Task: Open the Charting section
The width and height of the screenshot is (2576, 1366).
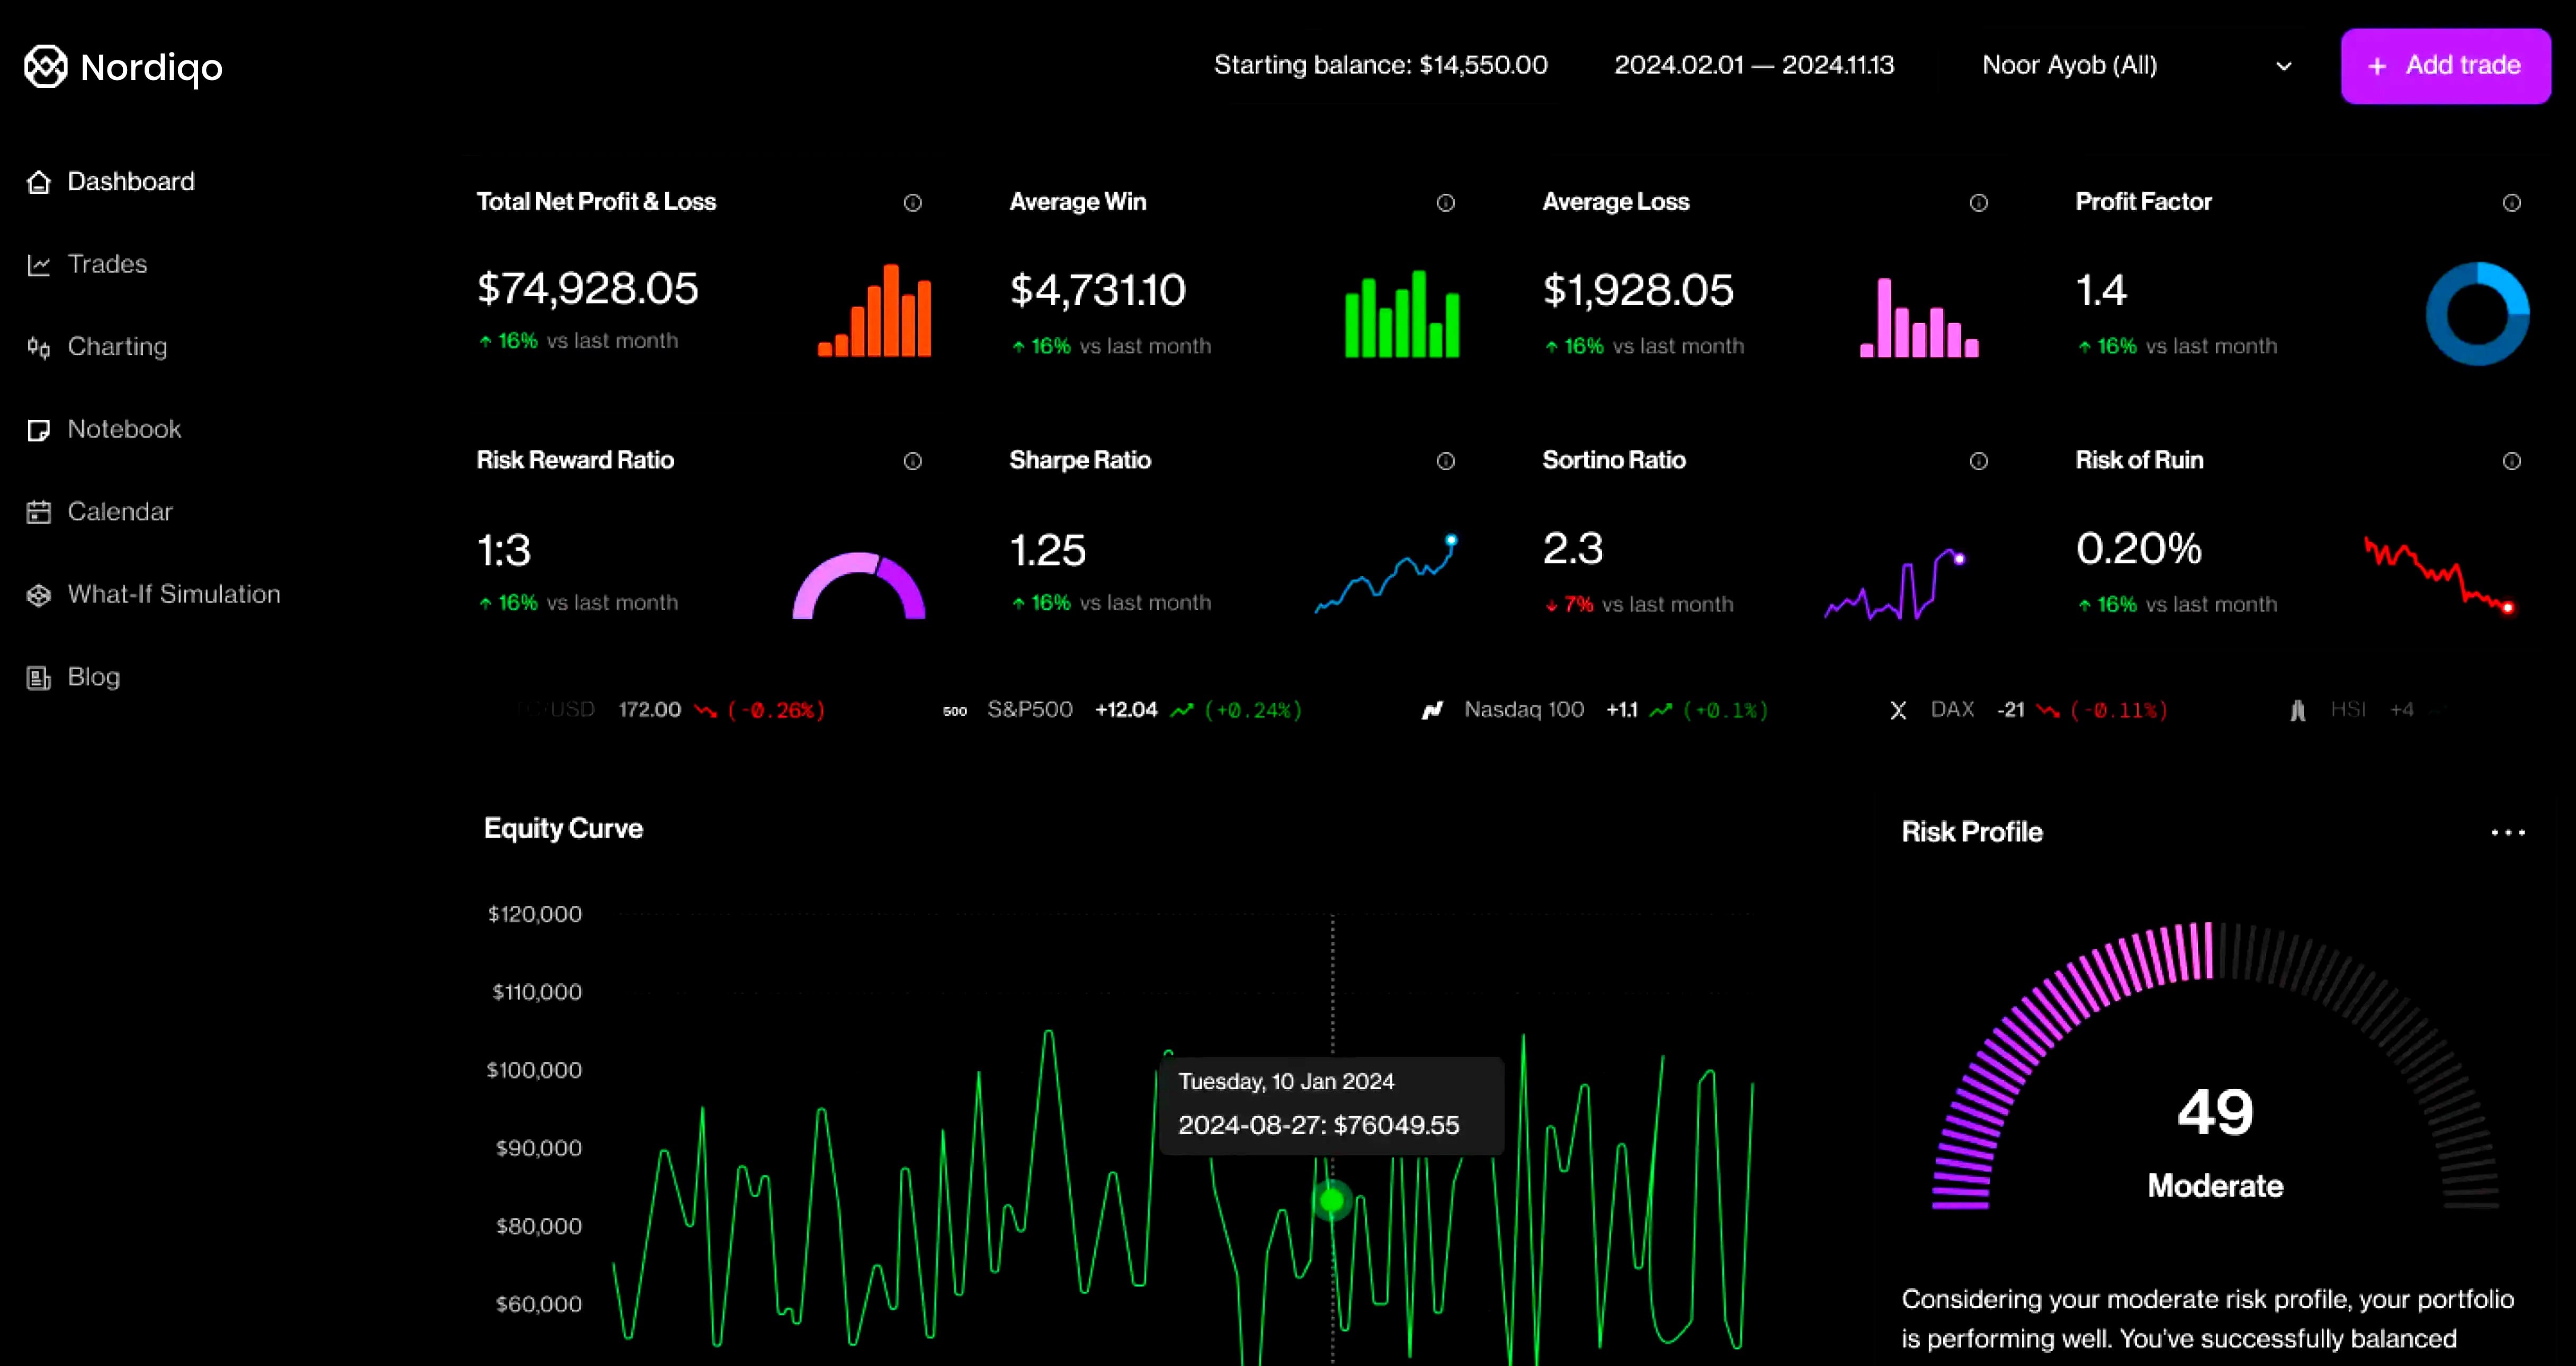Action: click(117, 347)
